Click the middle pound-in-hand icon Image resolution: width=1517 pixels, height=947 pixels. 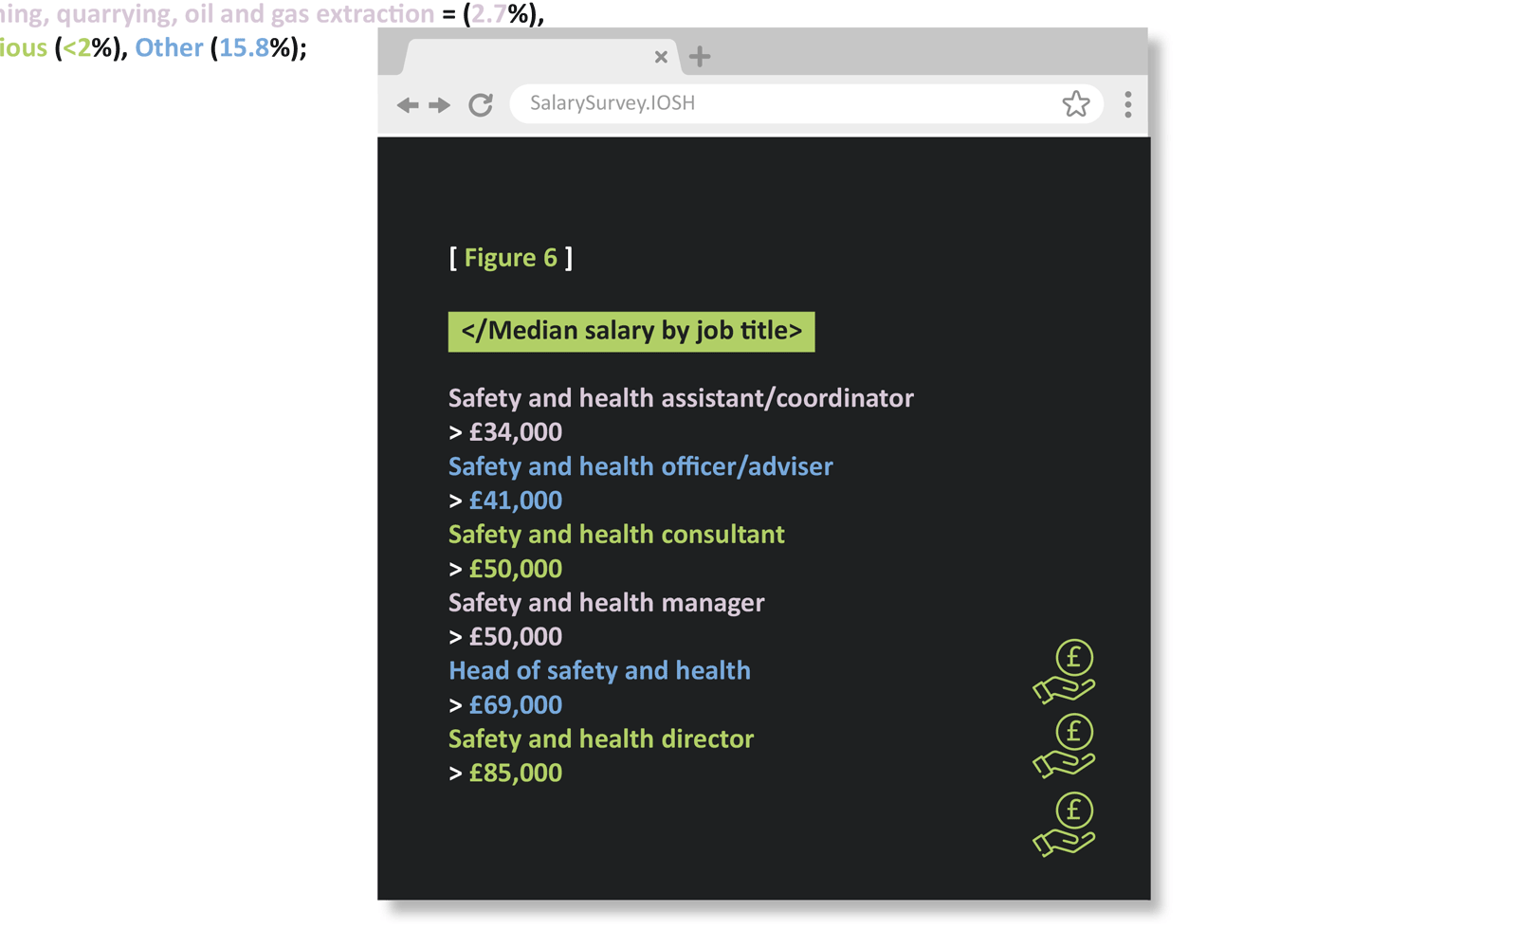(x=1065, y=747)
